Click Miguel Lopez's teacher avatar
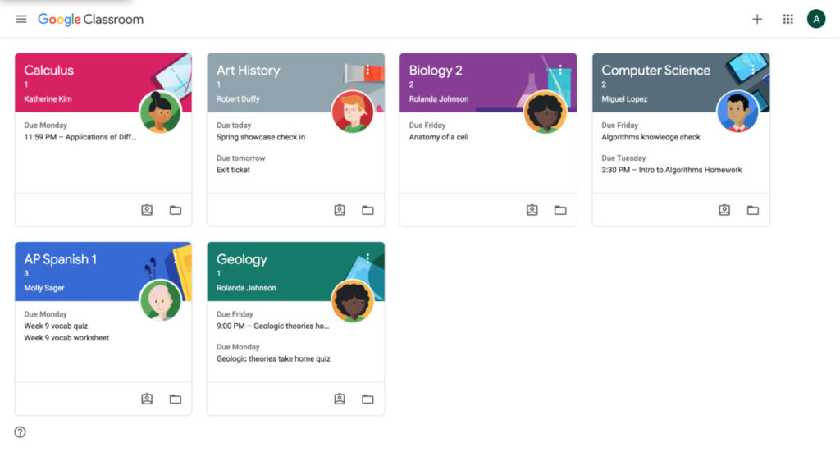This screenshot has height=452, width=840. (x=737, y=112)
